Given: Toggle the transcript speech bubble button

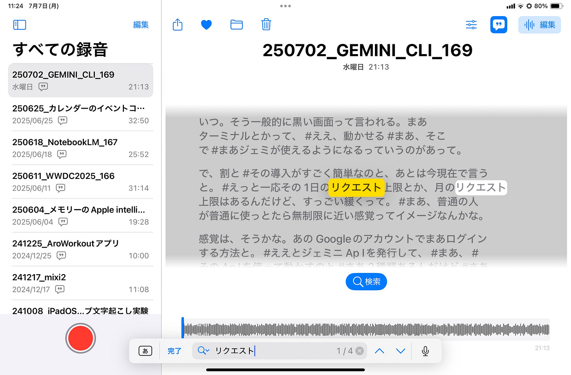Looking at the screenshot, I should (x=499, y=25).
